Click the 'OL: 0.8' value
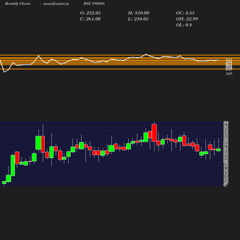 coord(184,25)
